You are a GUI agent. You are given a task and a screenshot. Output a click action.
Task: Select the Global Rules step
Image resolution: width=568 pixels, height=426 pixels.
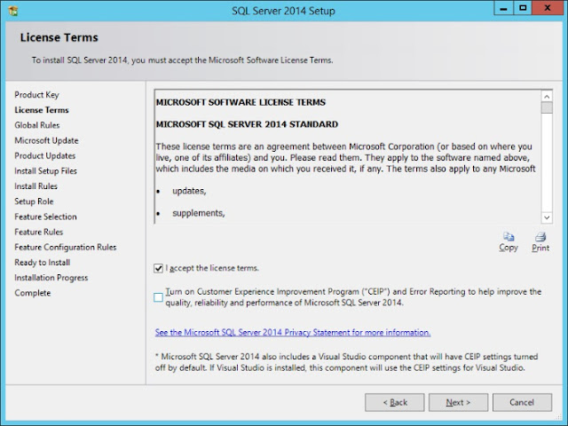[x=37, y=125]
